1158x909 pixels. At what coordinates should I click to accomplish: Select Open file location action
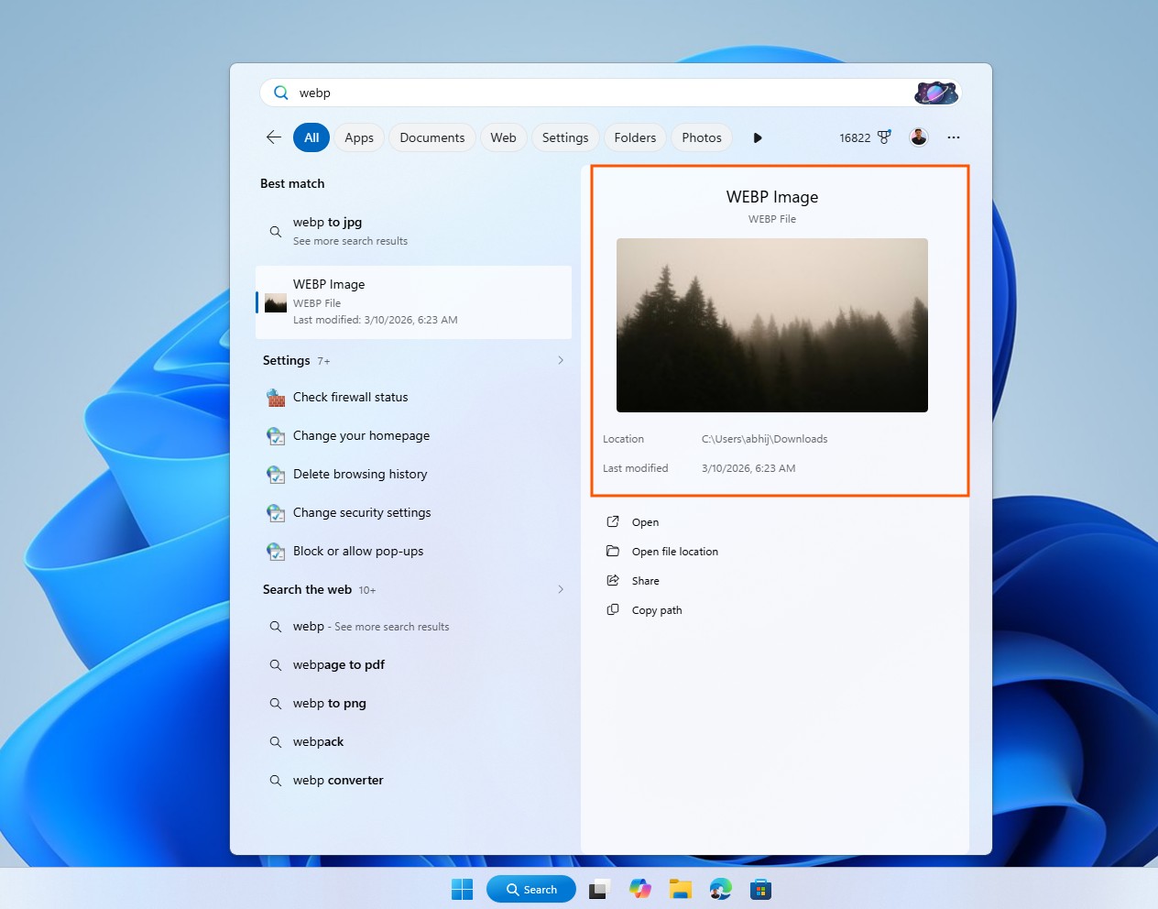673,551
